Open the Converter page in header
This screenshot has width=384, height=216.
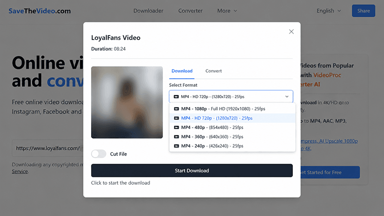pos(190,11)
